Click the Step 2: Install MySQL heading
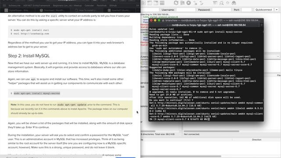Viewport: 281px width, 158px height. click(x=29, y=56)
